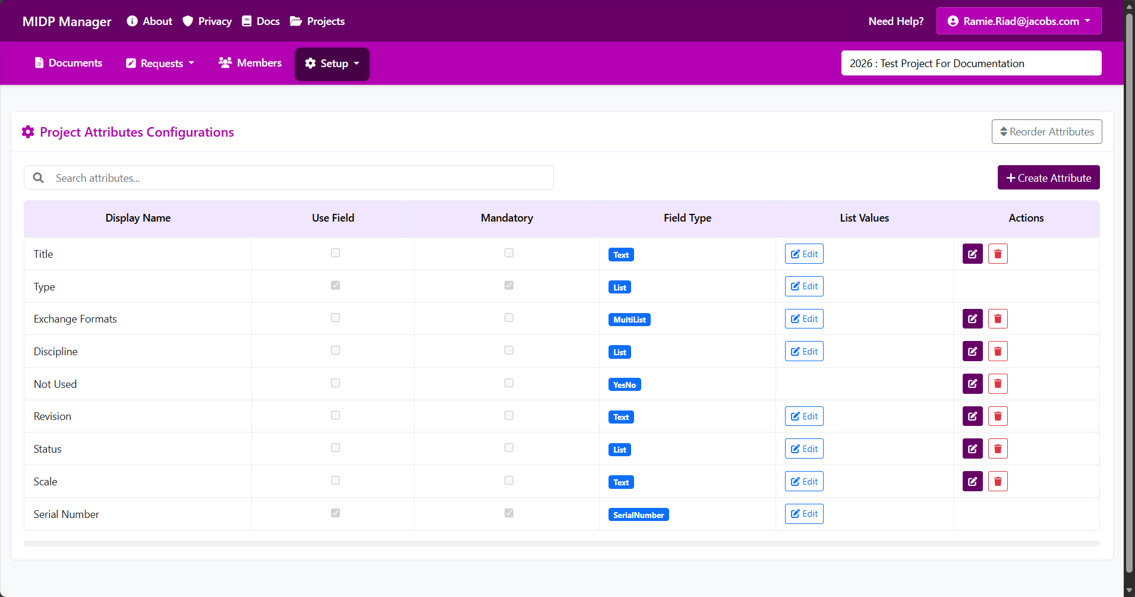
Task: Toggle Mandatory for Title
Action: coord(509,253)
